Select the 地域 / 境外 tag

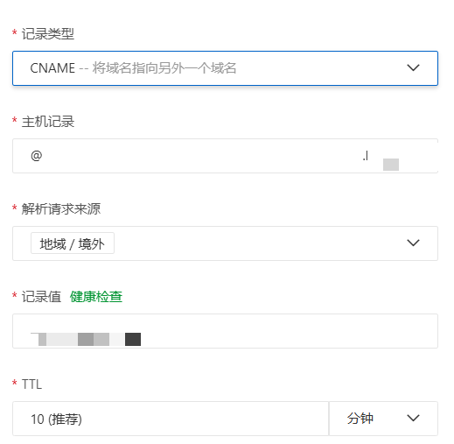coord(73,243)
